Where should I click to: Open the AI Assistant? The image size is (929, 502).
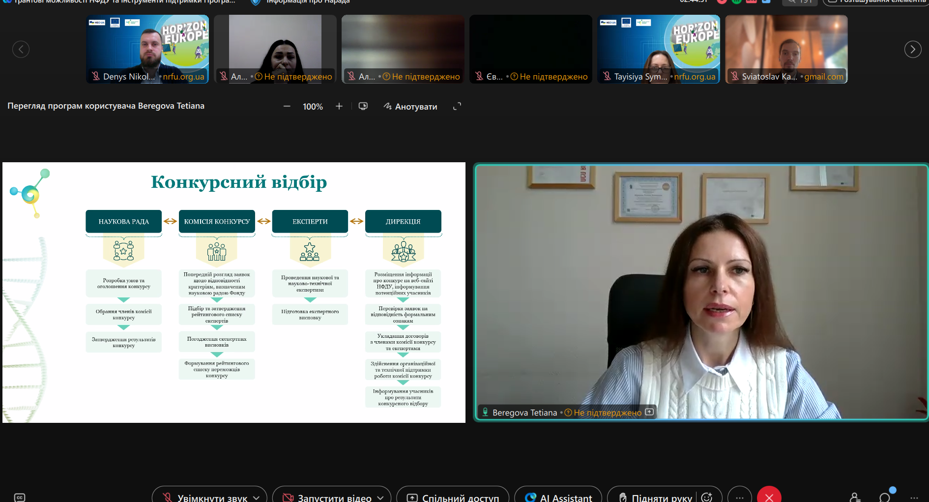[x=558, y=497]
